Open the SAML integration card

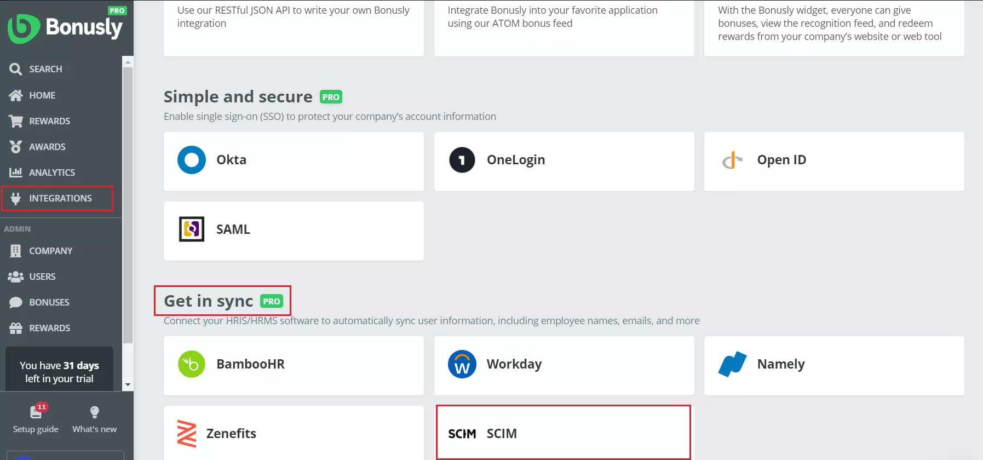pos(294,231)
